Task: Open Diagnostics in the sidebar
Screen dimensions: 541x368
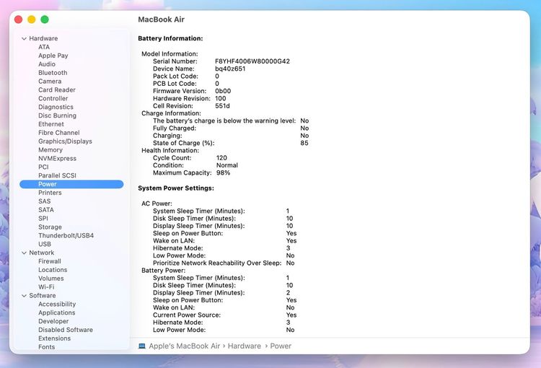Action: point(56,107)
